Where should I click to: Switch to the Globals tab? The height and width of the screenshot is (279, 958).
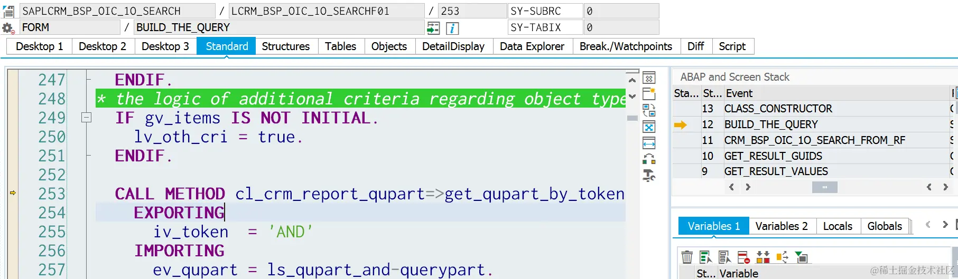(885, 226)
